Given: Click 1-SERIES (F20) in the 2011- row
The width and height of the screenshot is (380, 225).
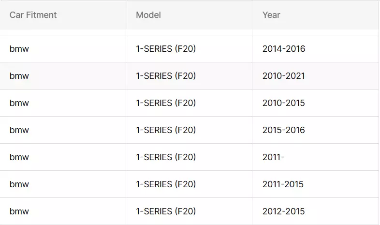Looking at the screenshot, I should (x=166, y=157).
